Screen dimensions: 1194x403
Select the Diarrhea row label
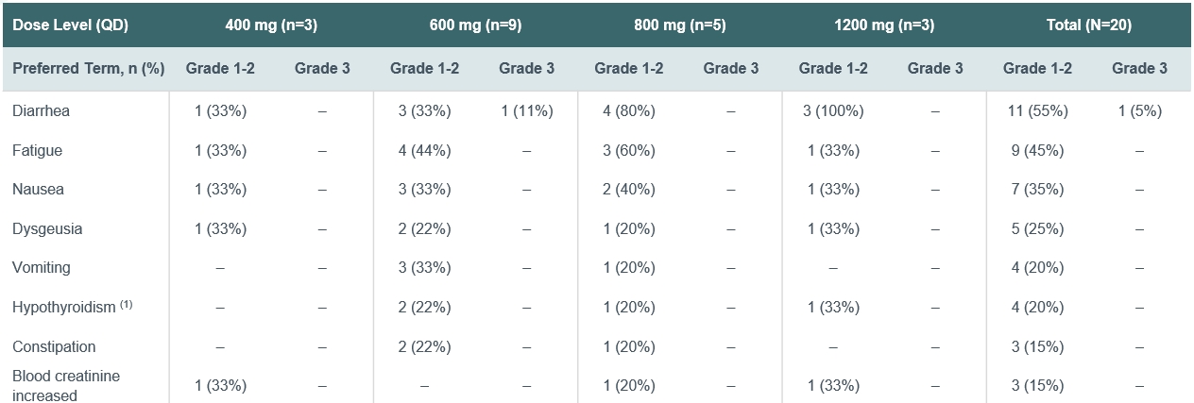click(x=41, y=110)
